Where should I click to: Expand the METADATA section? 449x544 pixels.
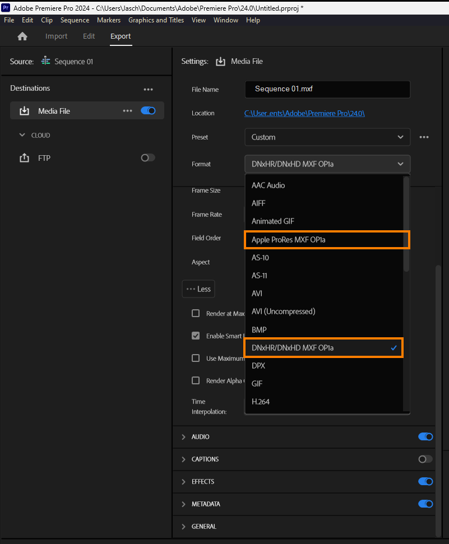tap(184, 504)
